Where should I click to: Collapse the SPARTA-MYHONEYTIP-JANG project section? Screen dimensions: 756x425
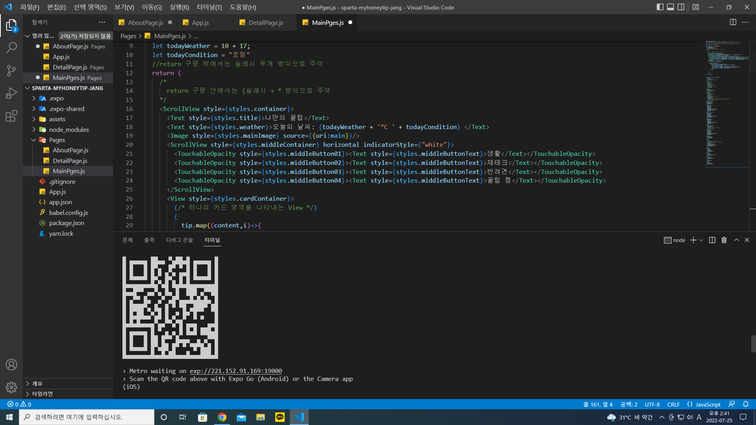click(68, 88)
